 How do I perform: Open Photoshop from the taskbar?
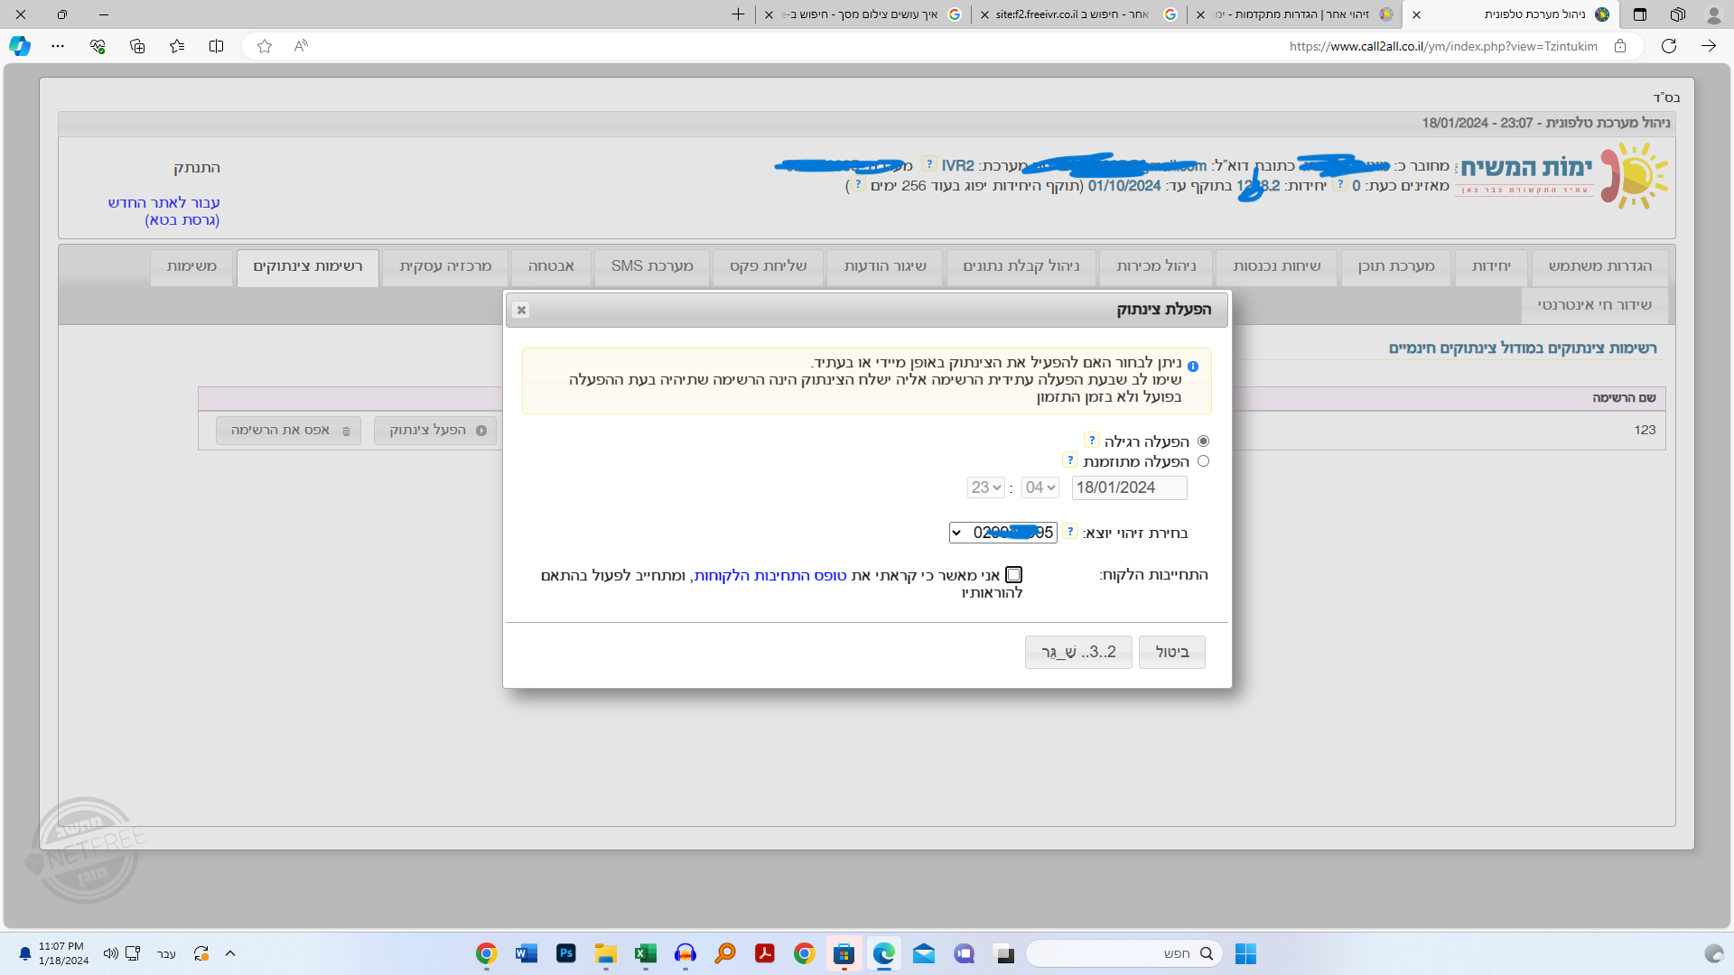pyautogui.click(x=566, y=953)
